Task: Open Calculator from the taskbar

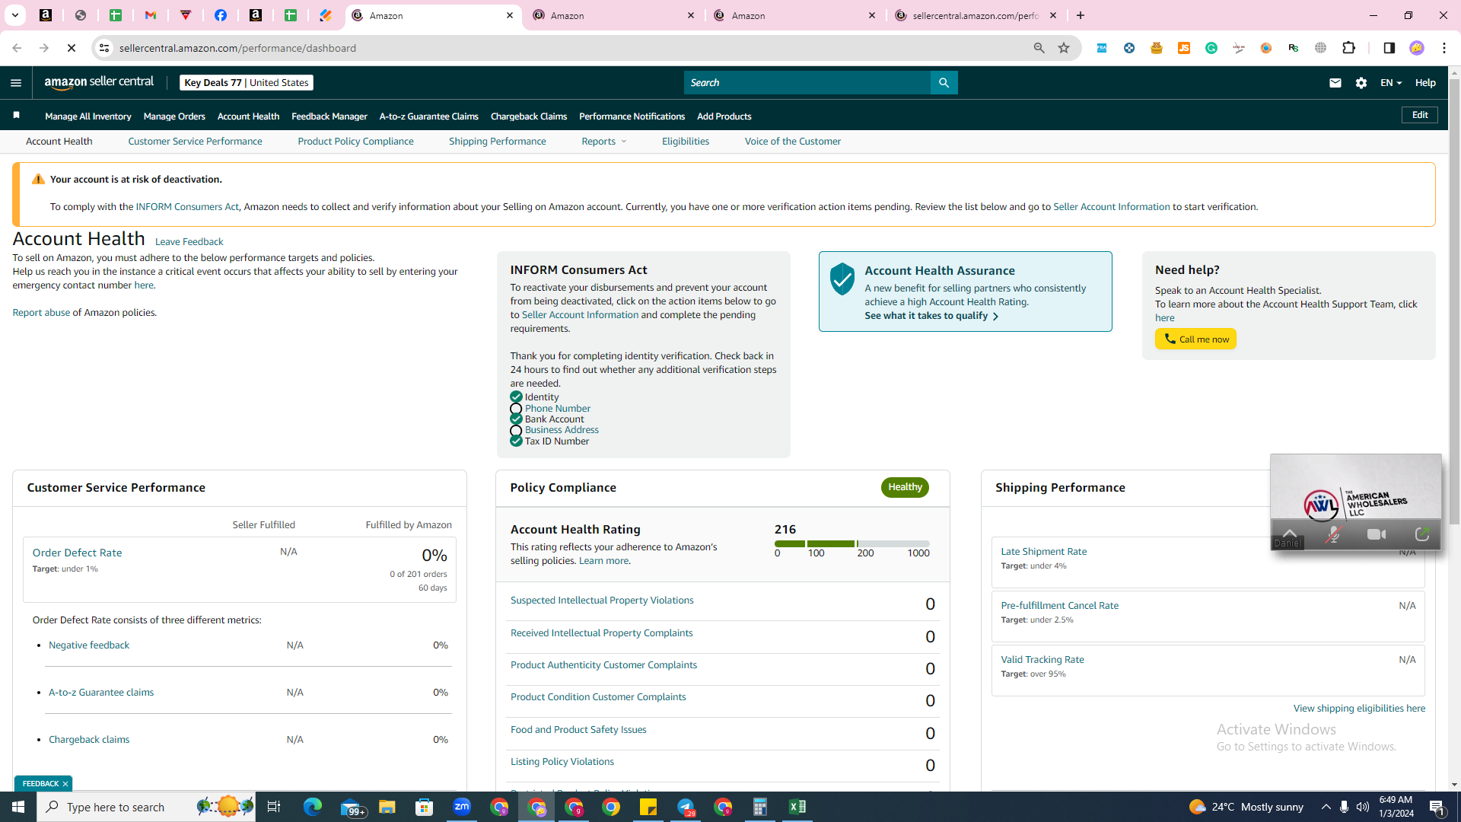Action: [759, 807]
